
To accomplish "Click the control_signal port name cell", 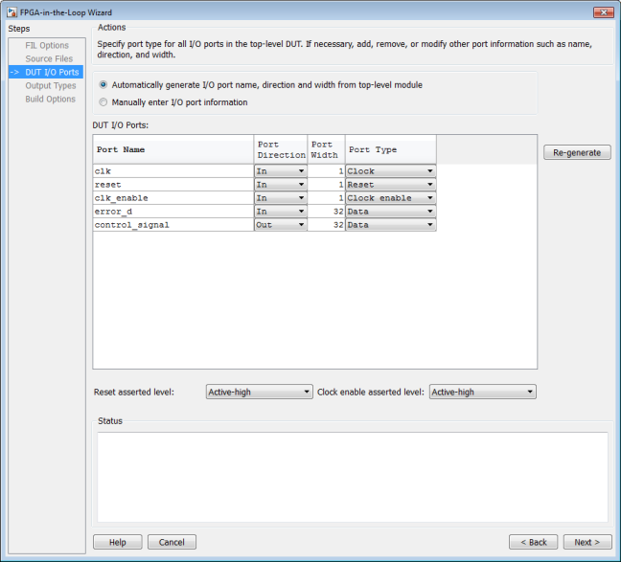I will tap(173, 225).
